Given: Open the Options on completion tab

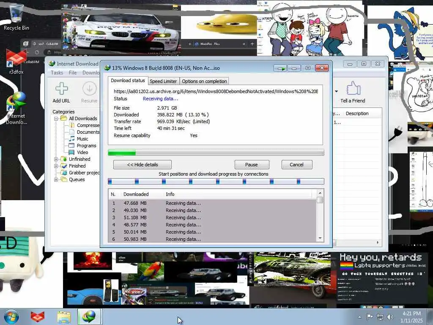Looking at the screenshot, I should [x=204, y=81].
